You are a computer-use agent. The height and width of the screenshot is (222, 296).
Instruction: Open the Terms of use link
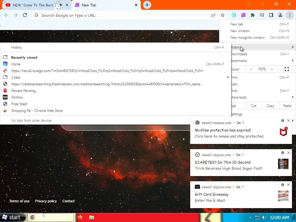click(x=19, y=201)
